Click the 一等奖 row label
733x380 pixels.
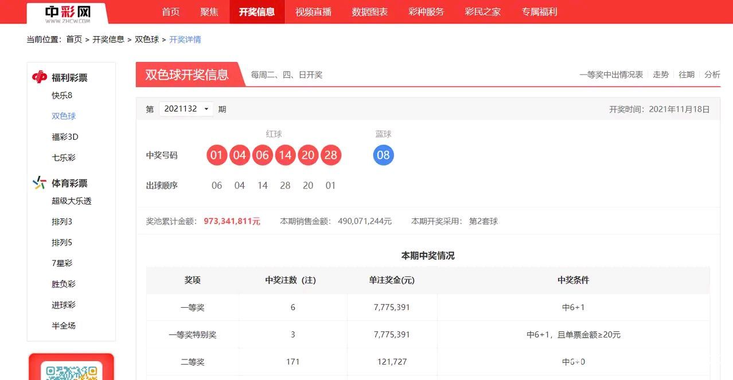192,308
